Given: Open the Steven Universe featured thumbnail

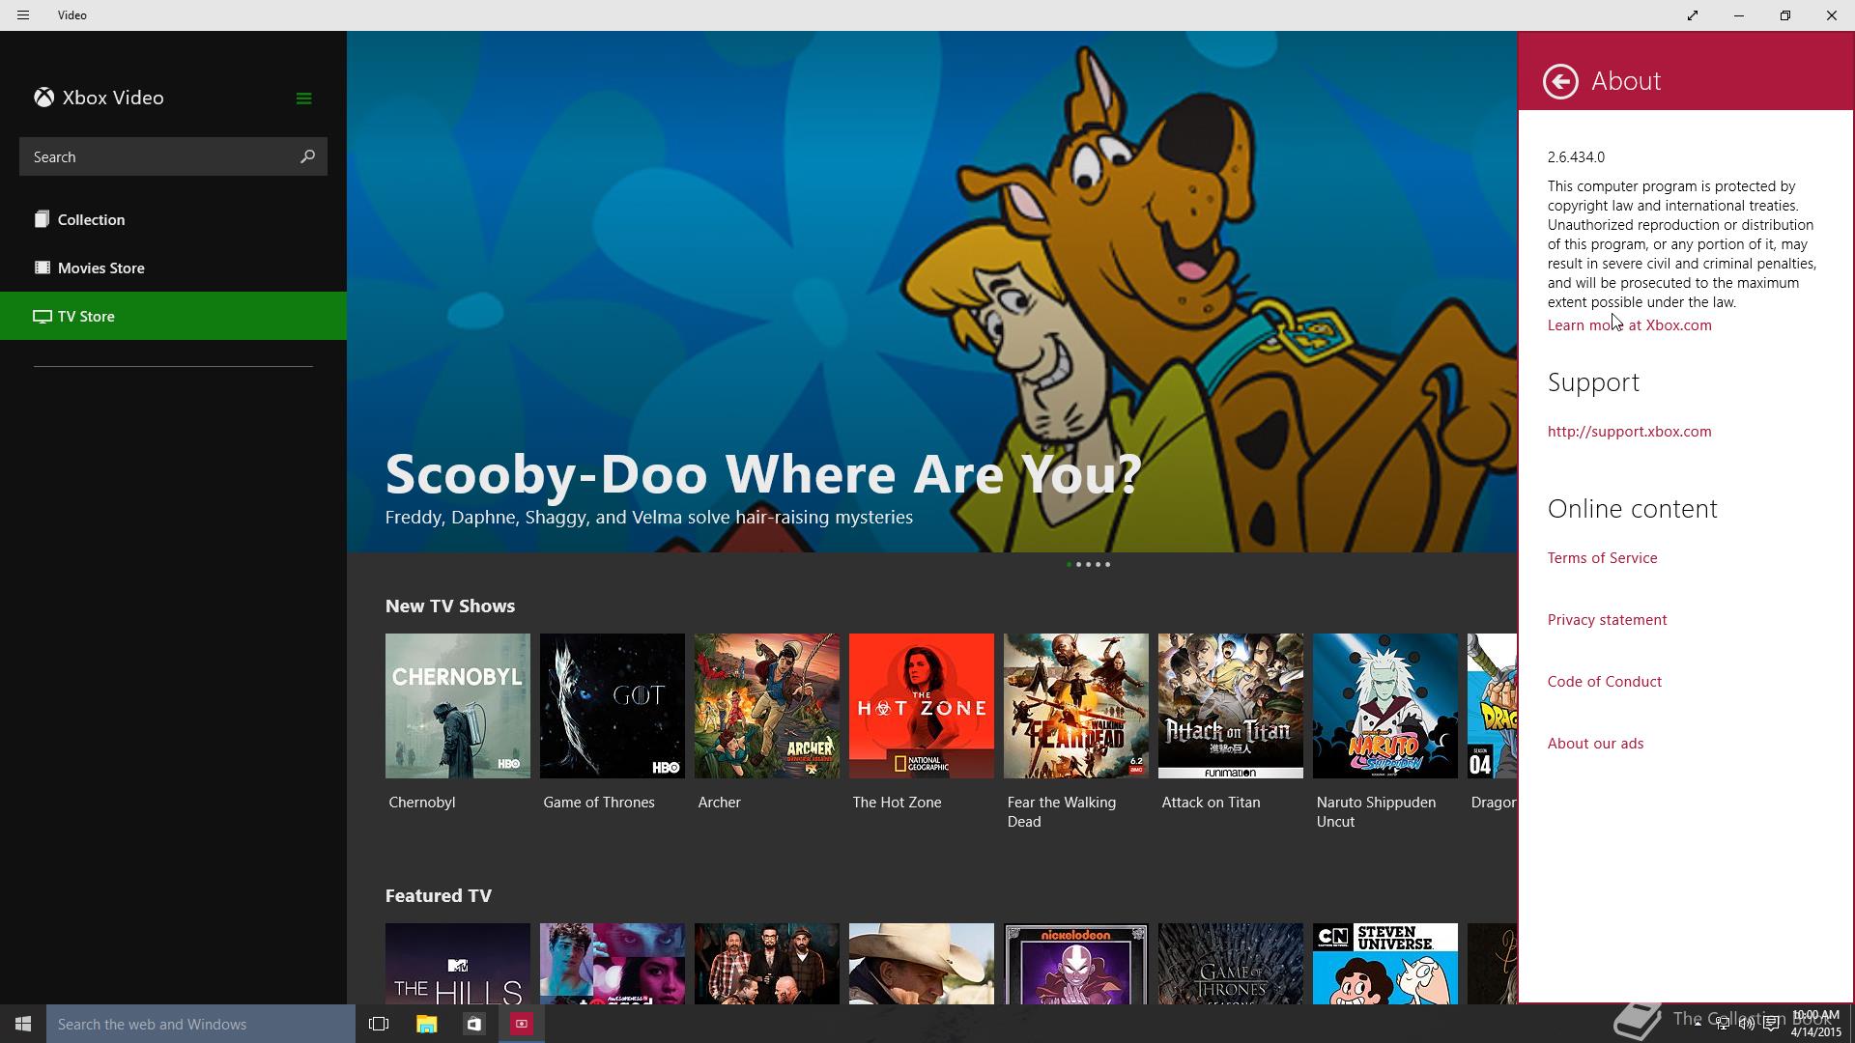Looking at the screenshot, I should [x=1385, y=964].
